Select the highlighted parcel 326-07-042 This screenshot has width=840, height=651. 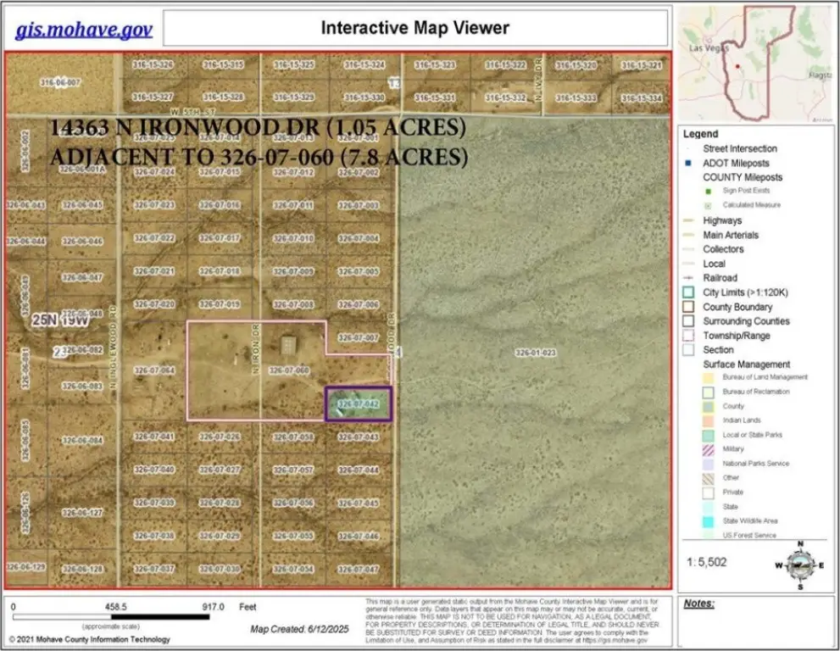(x=359, y=404)
